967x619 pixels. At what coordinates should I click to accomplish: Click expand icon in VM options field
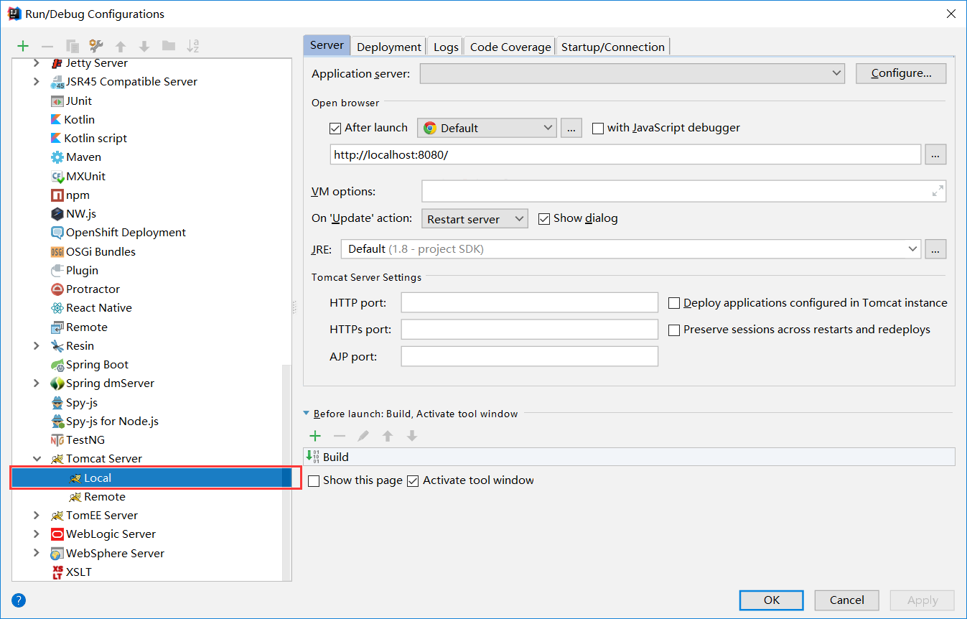tap(938, 191)
